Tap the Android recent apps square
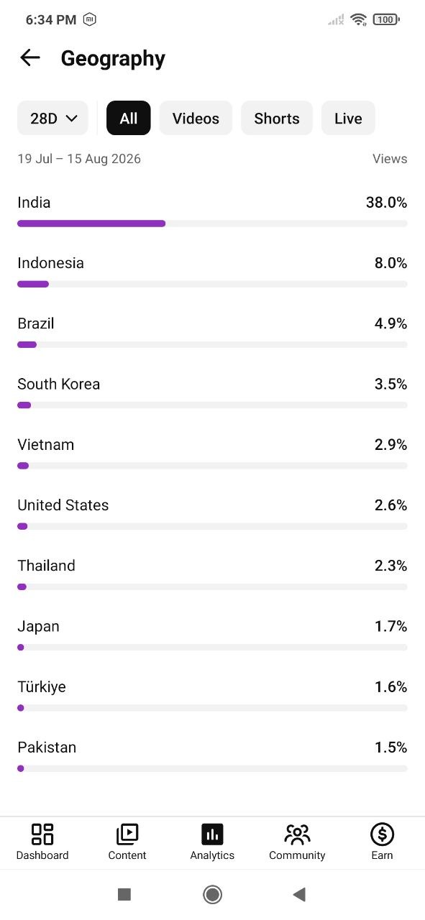 click(124, 894)
